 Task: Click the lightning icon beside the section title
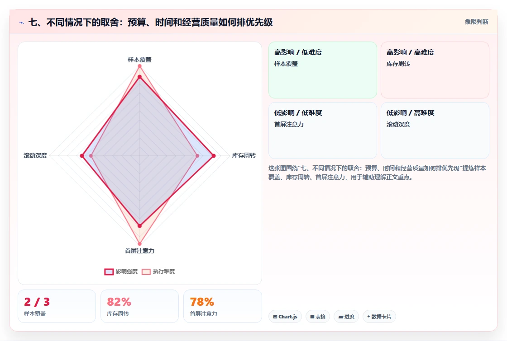(22, 23)
